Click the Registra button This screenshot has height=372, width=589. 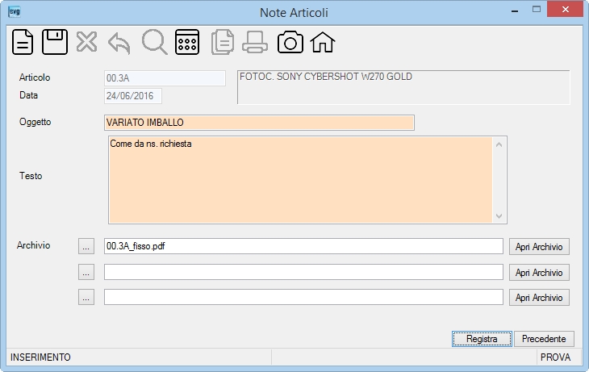(482, 339)
